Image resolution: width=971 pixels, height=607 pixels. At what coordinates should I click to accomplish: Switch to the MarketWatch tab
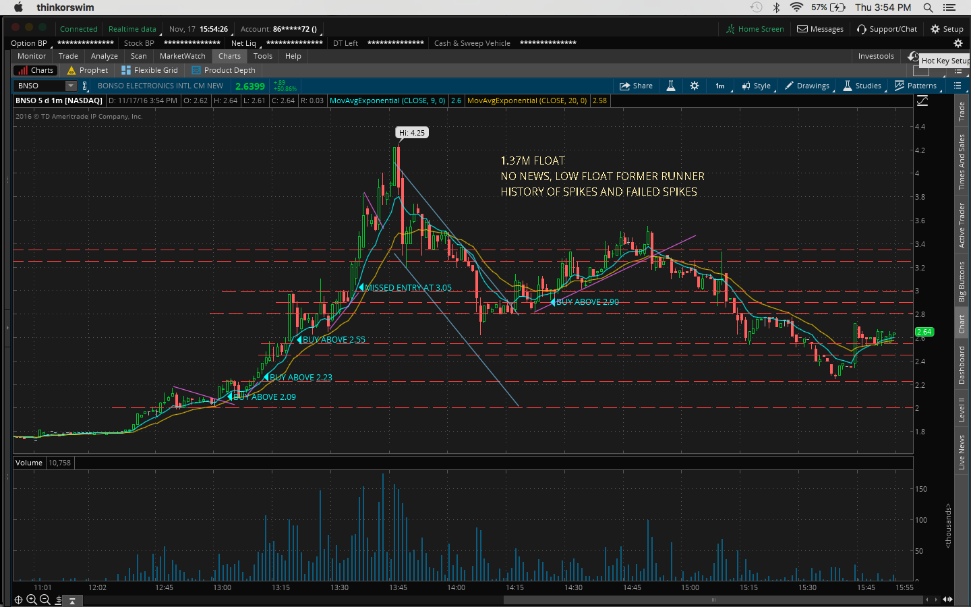(x=183, y=56)
